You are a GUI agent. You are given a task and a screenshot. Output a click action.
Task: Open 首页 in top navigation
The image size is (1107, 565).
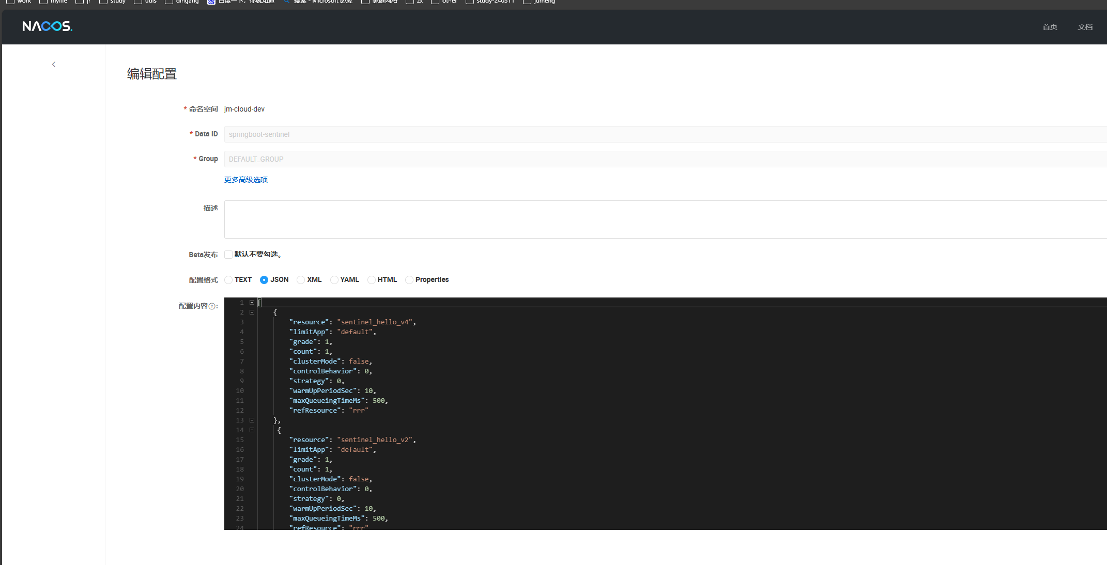pyautogui.click(x=1050, y=27)
